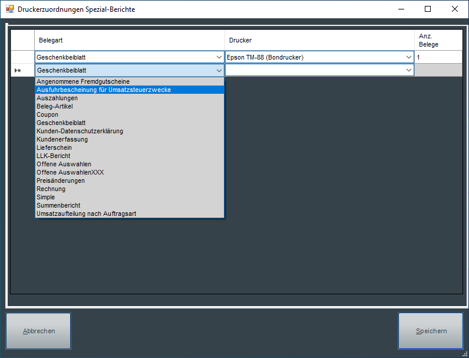
Task: Pick 'Summenbericht' from the list
Action: coord(58,205)
